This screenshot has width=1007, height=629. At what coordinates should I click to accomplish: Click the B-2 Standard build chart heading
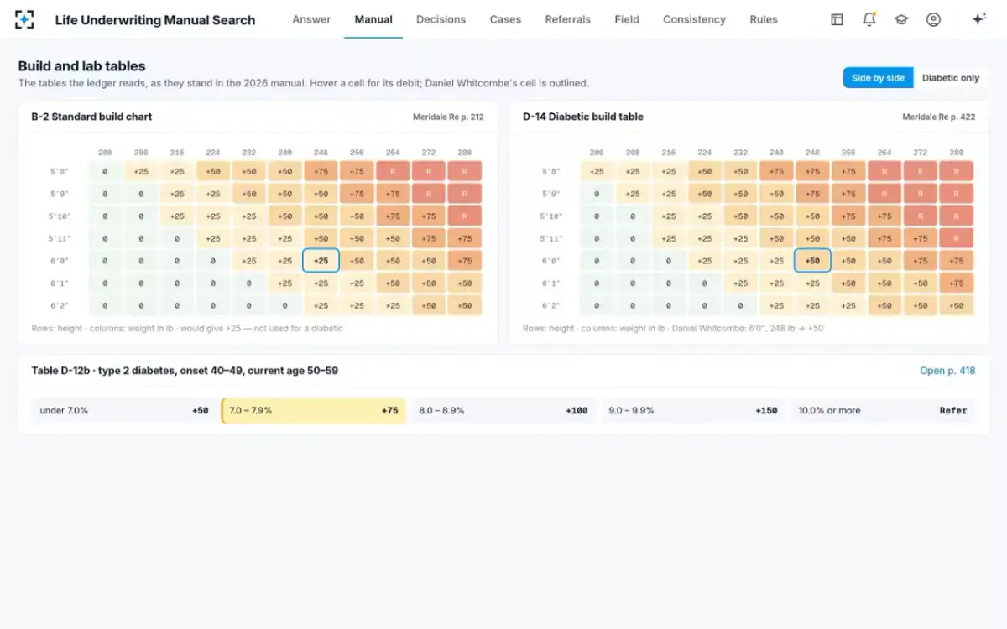[x=91, y=117]
